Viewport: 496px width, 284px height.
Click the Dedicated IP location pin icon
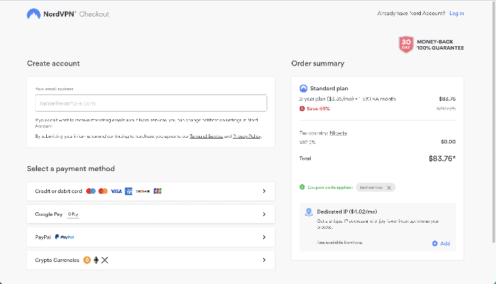[309, 212]
